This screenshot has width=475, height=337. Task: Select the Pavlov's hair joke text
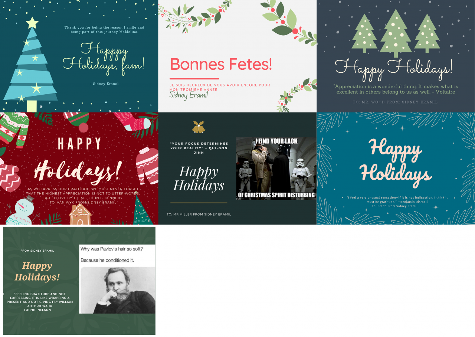[112, 254]
